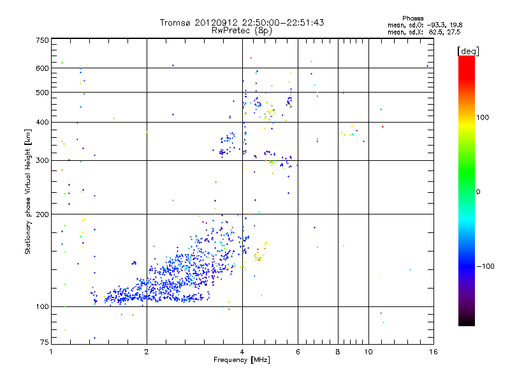Click the "mean, sd,X: 82.5, 27.5" text
Viewport: 510px width, 383px height.
pyautogui.click(x=424, y=32)
